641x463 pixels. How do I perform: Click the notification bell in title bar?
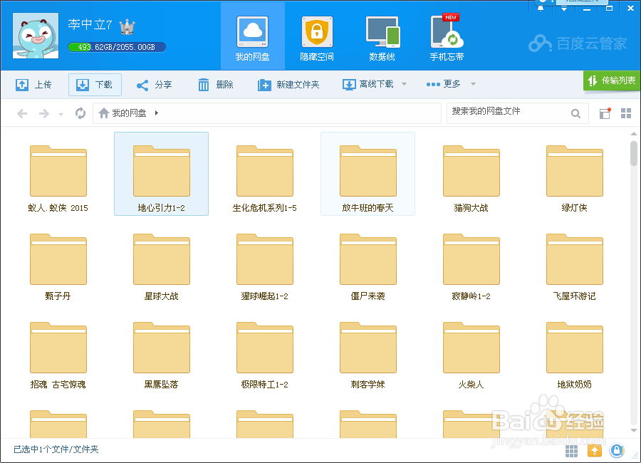pos(541,8)
